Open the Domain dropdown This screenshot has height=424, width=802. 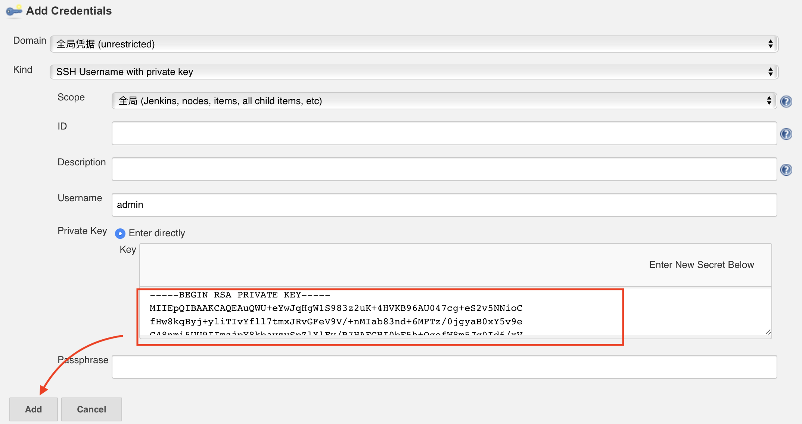point(414,44)
